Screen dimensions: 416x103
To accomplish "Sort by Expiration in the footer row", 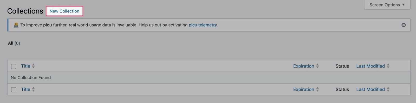I will coord(304,89).
